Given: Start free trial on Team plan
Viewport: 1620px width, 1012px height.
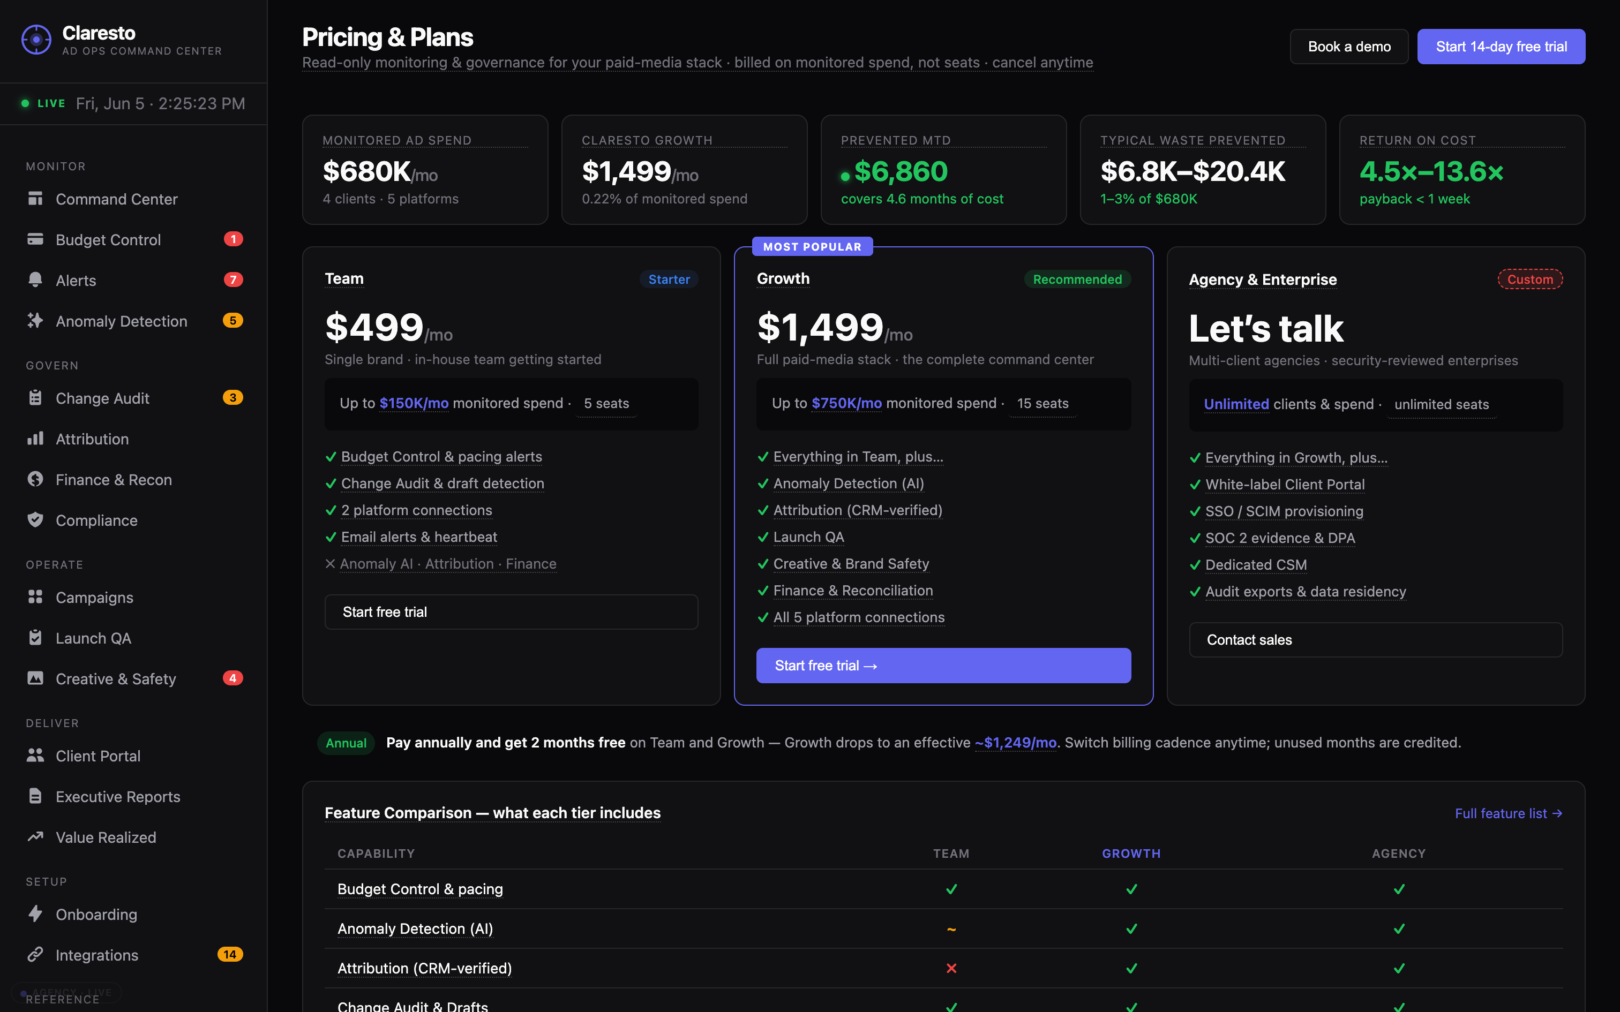Looking at the screenshot, I should 511,611.
